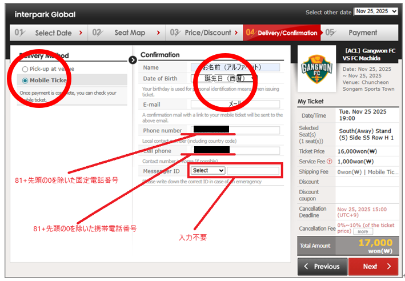
Task: Select the Pick-up at venue radio button
Action: click(25, 69)
